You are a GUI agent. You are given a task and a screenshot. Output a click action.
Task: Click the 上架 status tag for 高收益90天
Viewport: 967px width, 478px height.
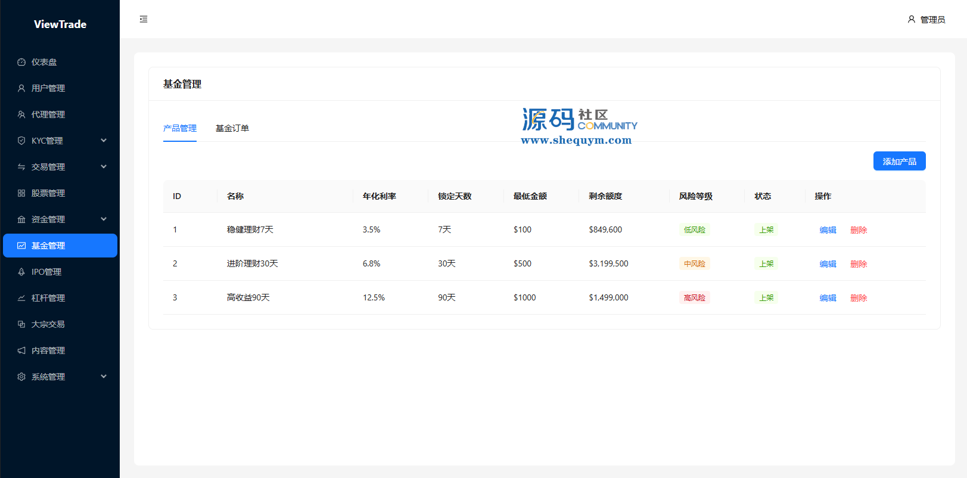pyautogui.click(x=766, y=298)
